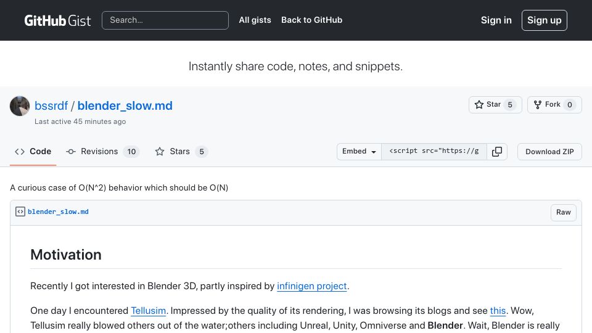Open bssrdf's avatar profile picture
This screenshot has width=592, height=333.
click(20, 105)
